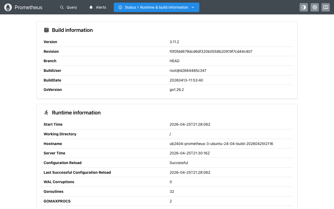Click the Last Successful Configuration Reload timestamp
334x209 pixels.
[190, 172]
